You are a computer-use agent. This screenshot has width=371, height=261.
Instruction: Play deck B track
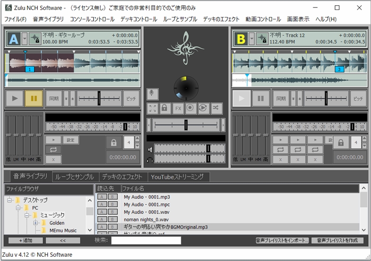coord(241,98)
